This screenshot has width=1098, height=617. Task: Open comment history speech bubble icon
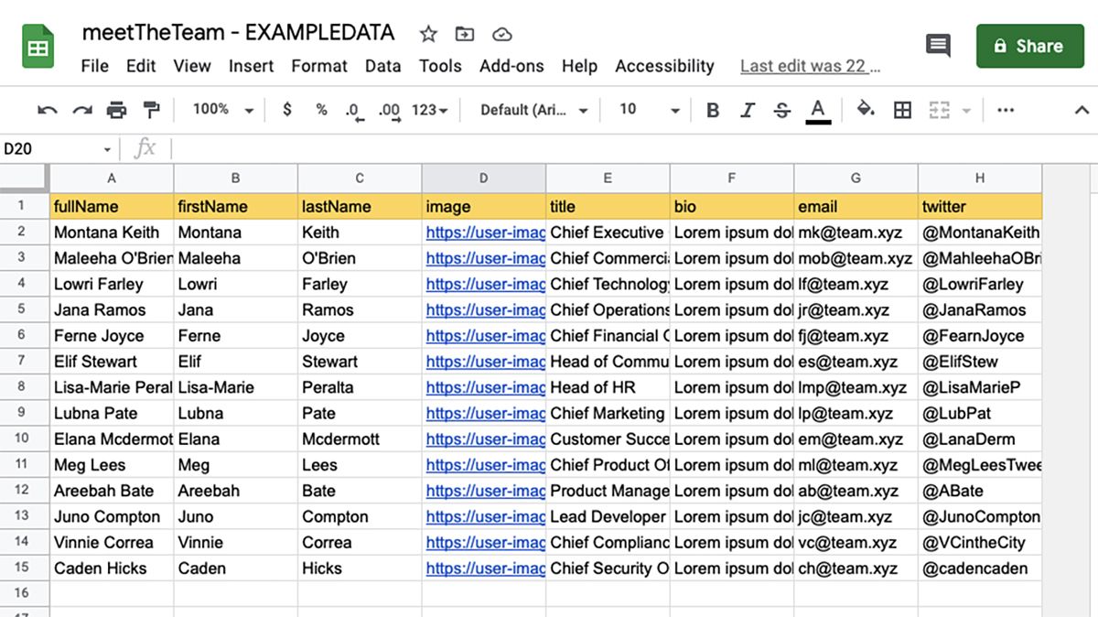pyautogui.click(x=938, y=46)
